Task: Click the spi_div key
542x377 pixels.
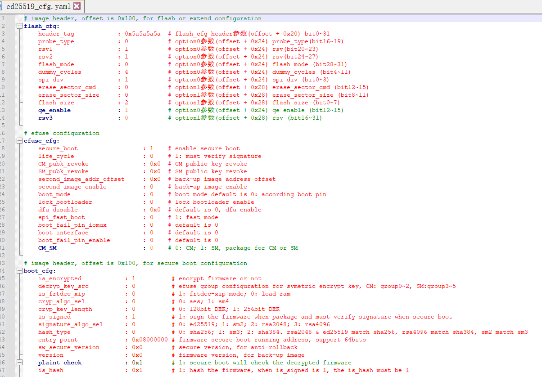Action: click(x=51, y=80)
